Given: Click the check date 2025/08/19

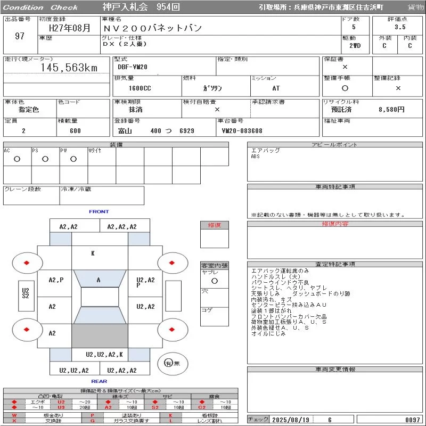Looking at the screenshot, I should tap(291, 420).
